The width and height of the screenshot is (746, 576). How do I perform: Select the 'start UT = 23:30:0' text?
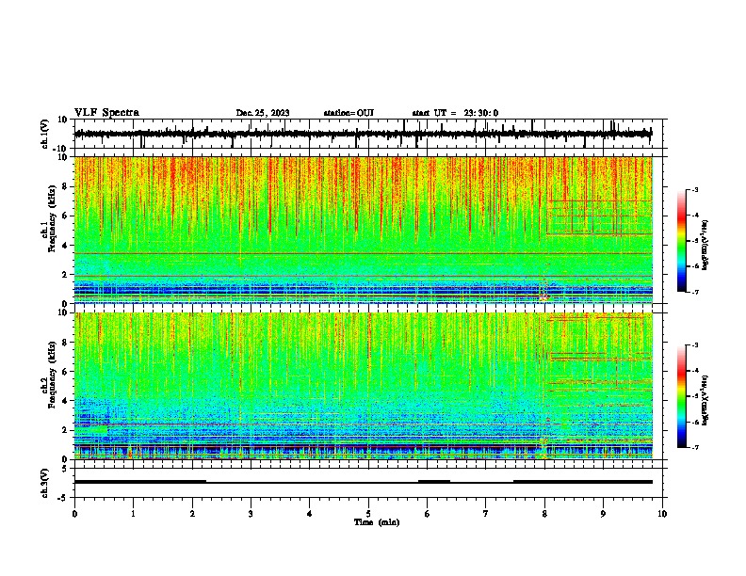tap(455, 113)
